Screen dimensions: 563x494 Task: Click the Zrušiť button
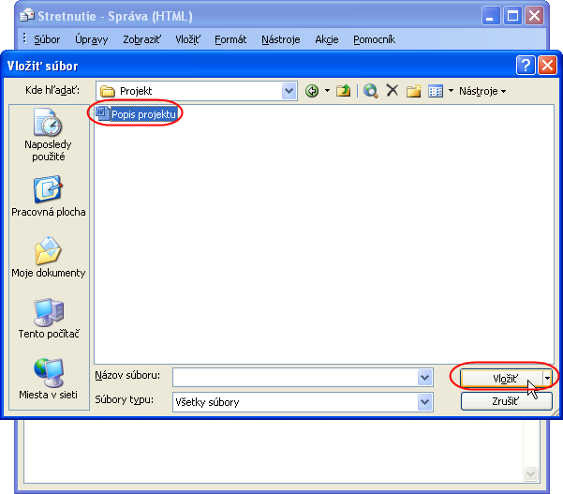506,401
